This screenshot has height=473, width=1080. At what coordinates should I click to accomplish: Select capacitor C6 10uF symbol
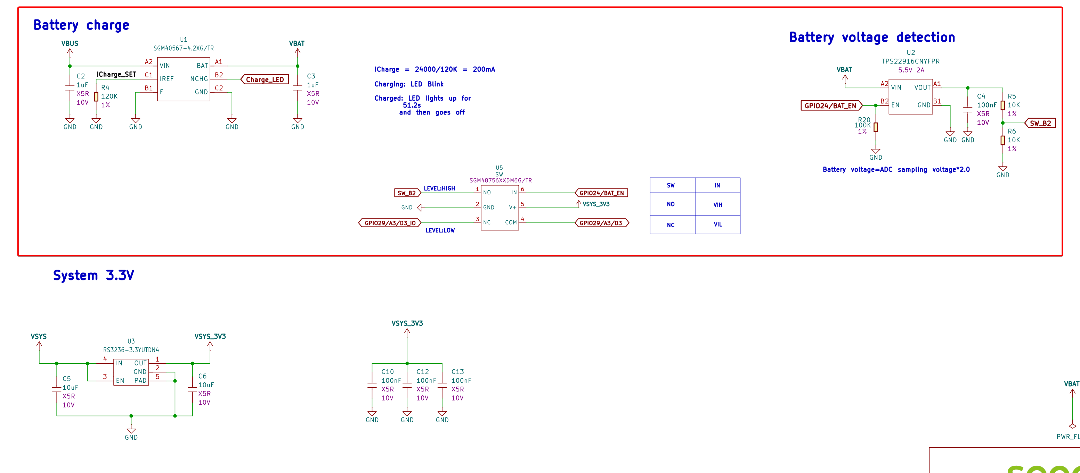point(193,389)
